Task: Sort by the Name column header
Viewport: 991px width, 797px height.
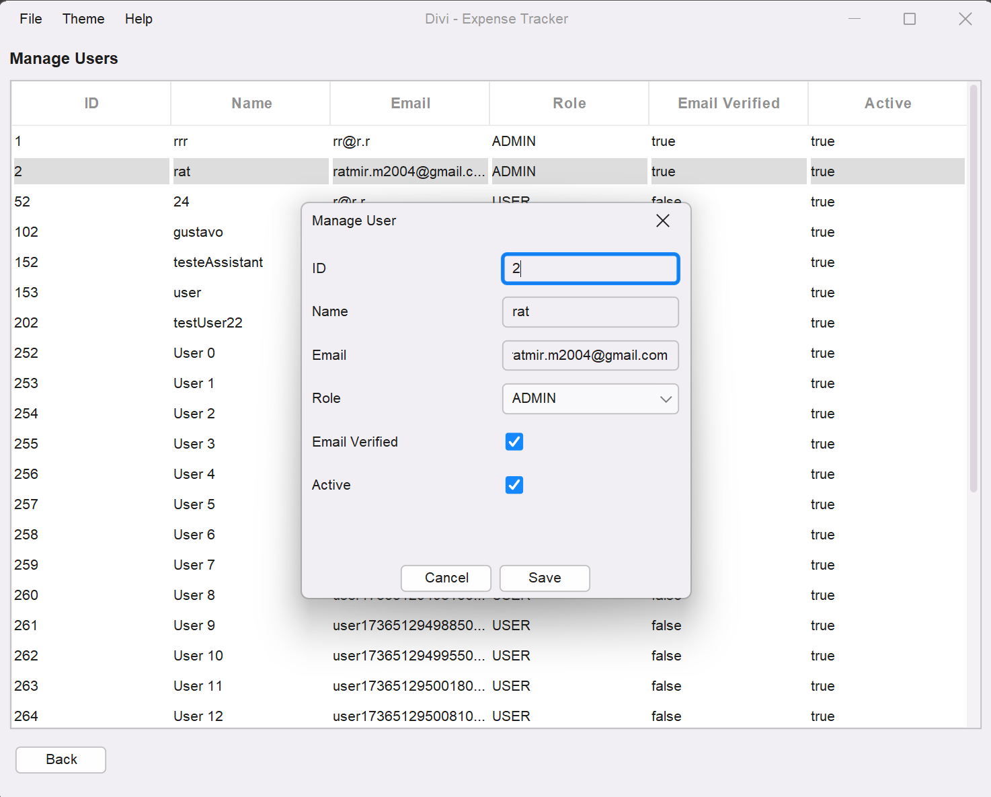Action: 251,103
